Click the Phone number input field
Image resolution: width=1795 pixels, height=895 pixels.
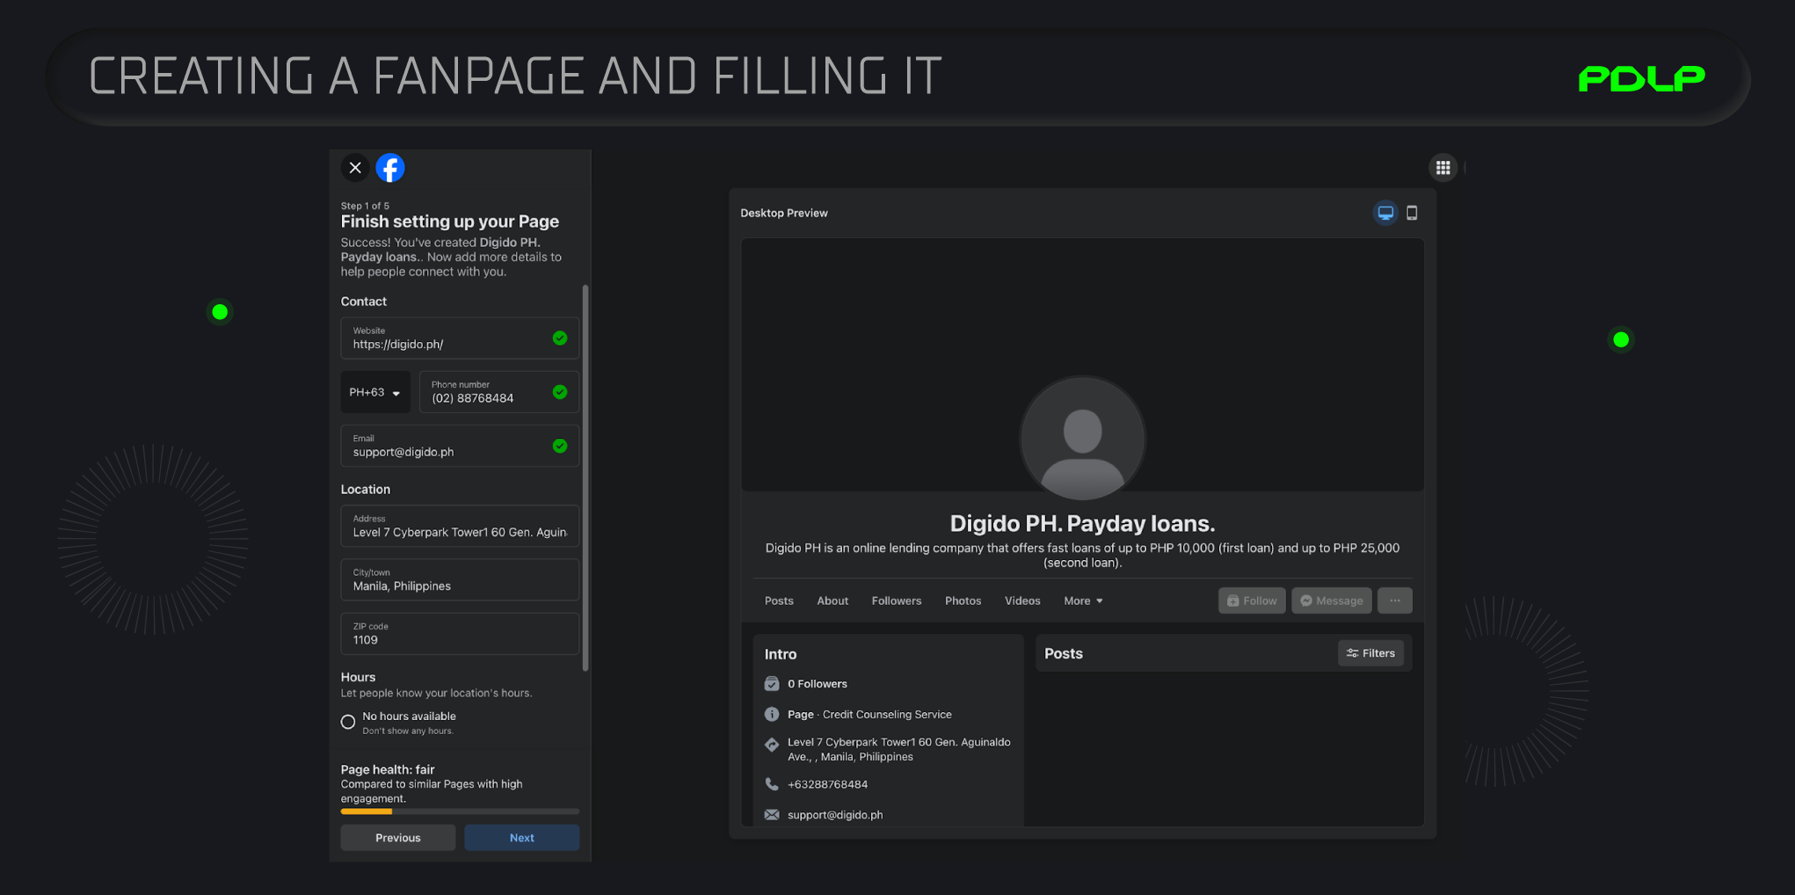click(x=499, y=392)
